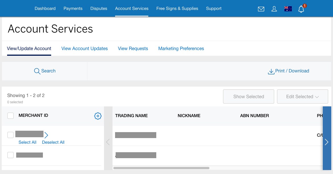Click the Show Selected button
The height and width of the screenshot is (174, 333).
tap(249, 97)
